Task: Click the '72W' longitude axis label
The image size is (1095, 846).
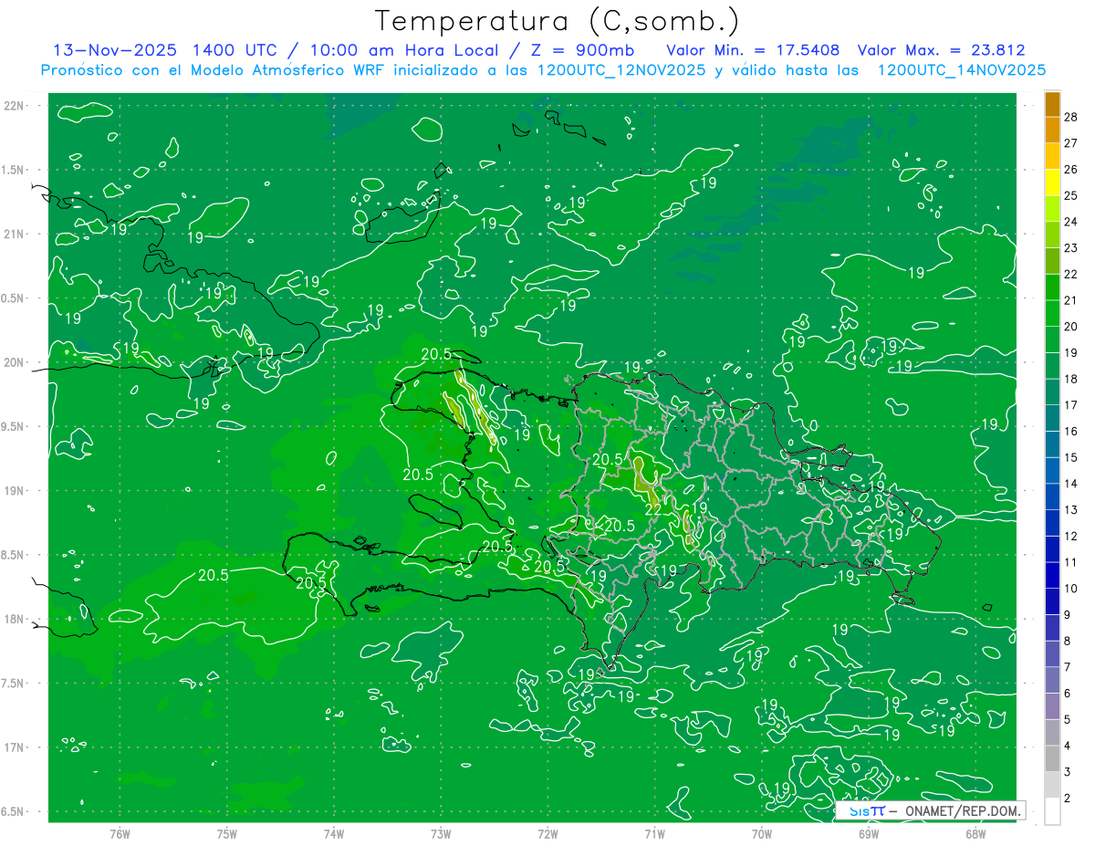Action: pos(547,833)
